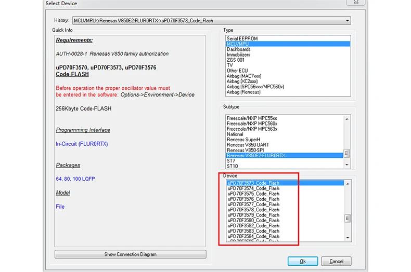411x272 pixels.
Task: Pick Freescale/NXP MPC560x subtype
Action: [x=285, y=124]
